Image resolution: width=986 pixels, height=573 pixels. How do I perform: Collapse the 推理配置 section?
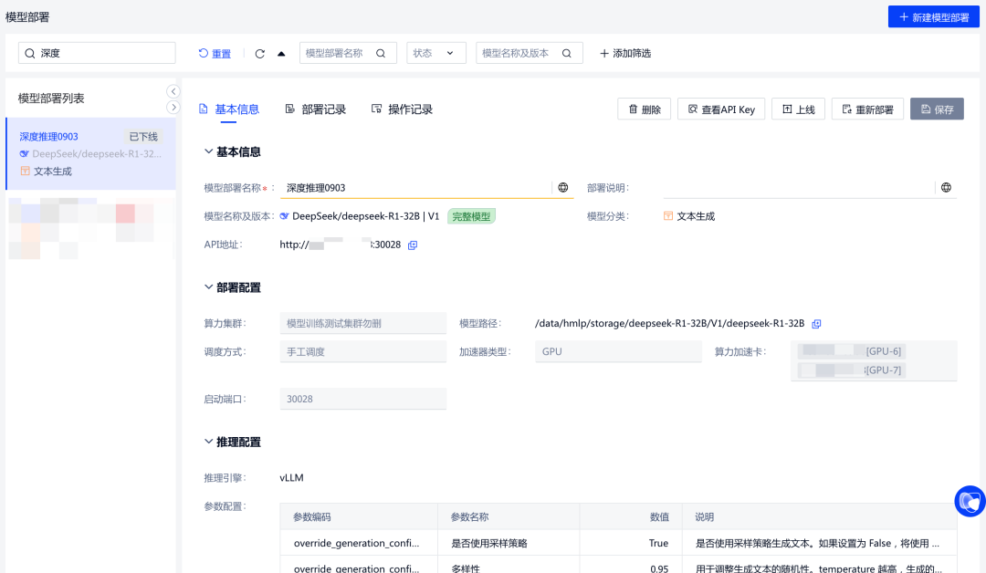[209, 442]
